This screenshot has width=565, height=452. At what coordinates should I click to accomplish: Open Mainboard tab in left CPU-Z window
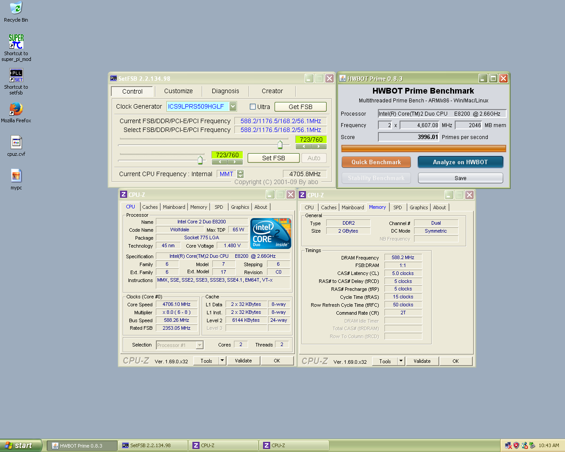pyautogui.click(x=174, y=207)
